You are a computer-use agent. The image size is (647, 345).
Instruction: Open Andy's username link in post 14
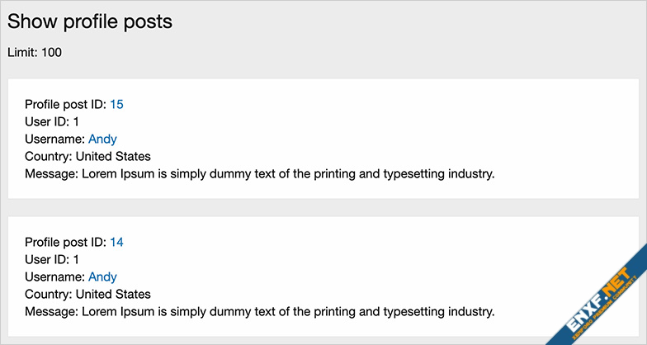(102, 276)
